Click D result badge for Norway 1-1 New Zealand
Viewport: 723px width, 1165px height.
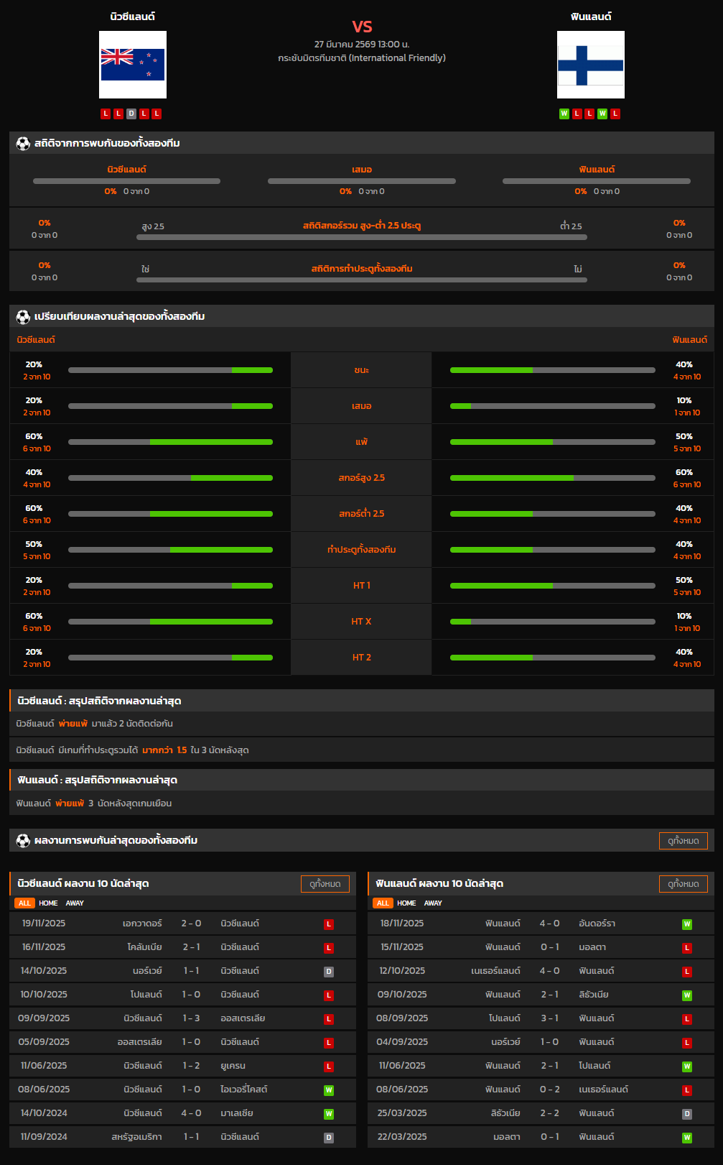coord(329,972)
